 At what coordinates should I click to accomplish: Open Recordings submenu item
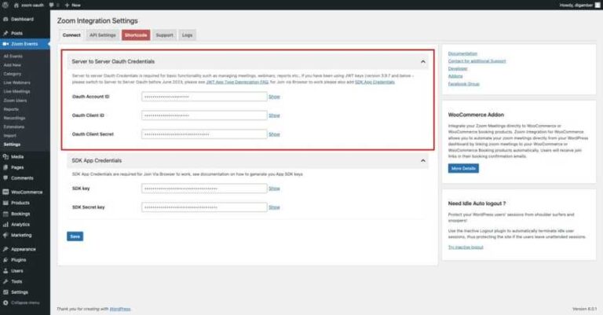pyautogui.click(x=14, y=118)
